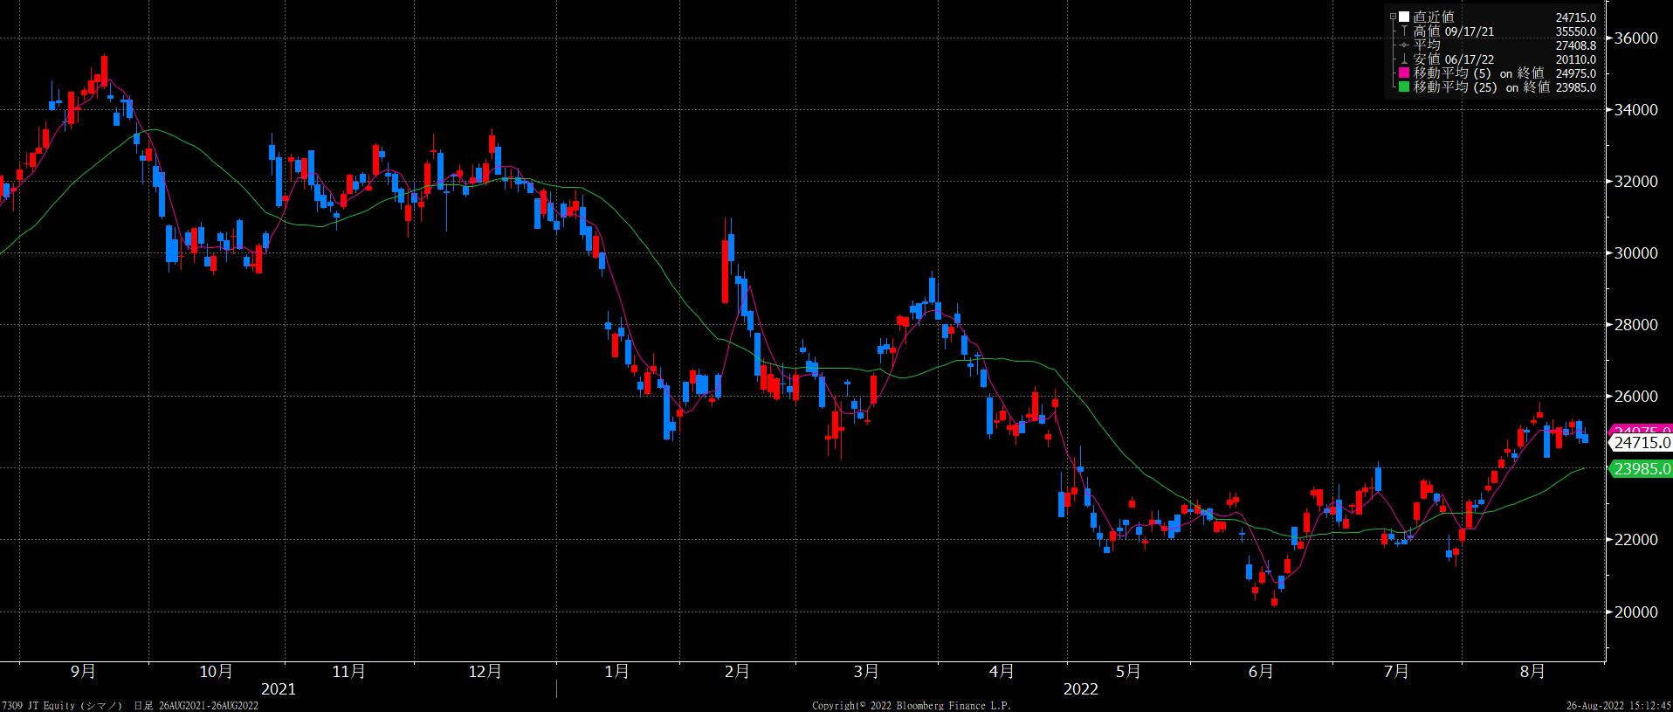Click the 26AUG2021-26AUG2022 date range text

click(x=208, y=705)
